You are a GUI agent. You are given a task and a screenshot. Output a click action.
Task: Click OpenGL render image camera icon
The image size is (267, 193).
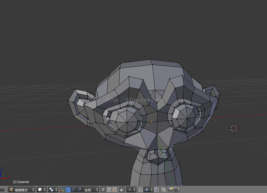click(171, 190)
